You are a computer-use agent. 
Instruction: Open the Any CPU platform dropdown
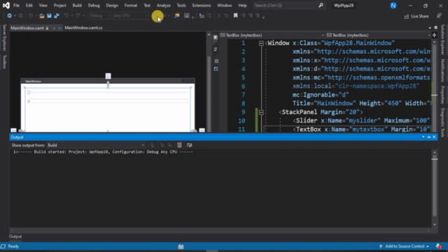click(x=130, y=15)
